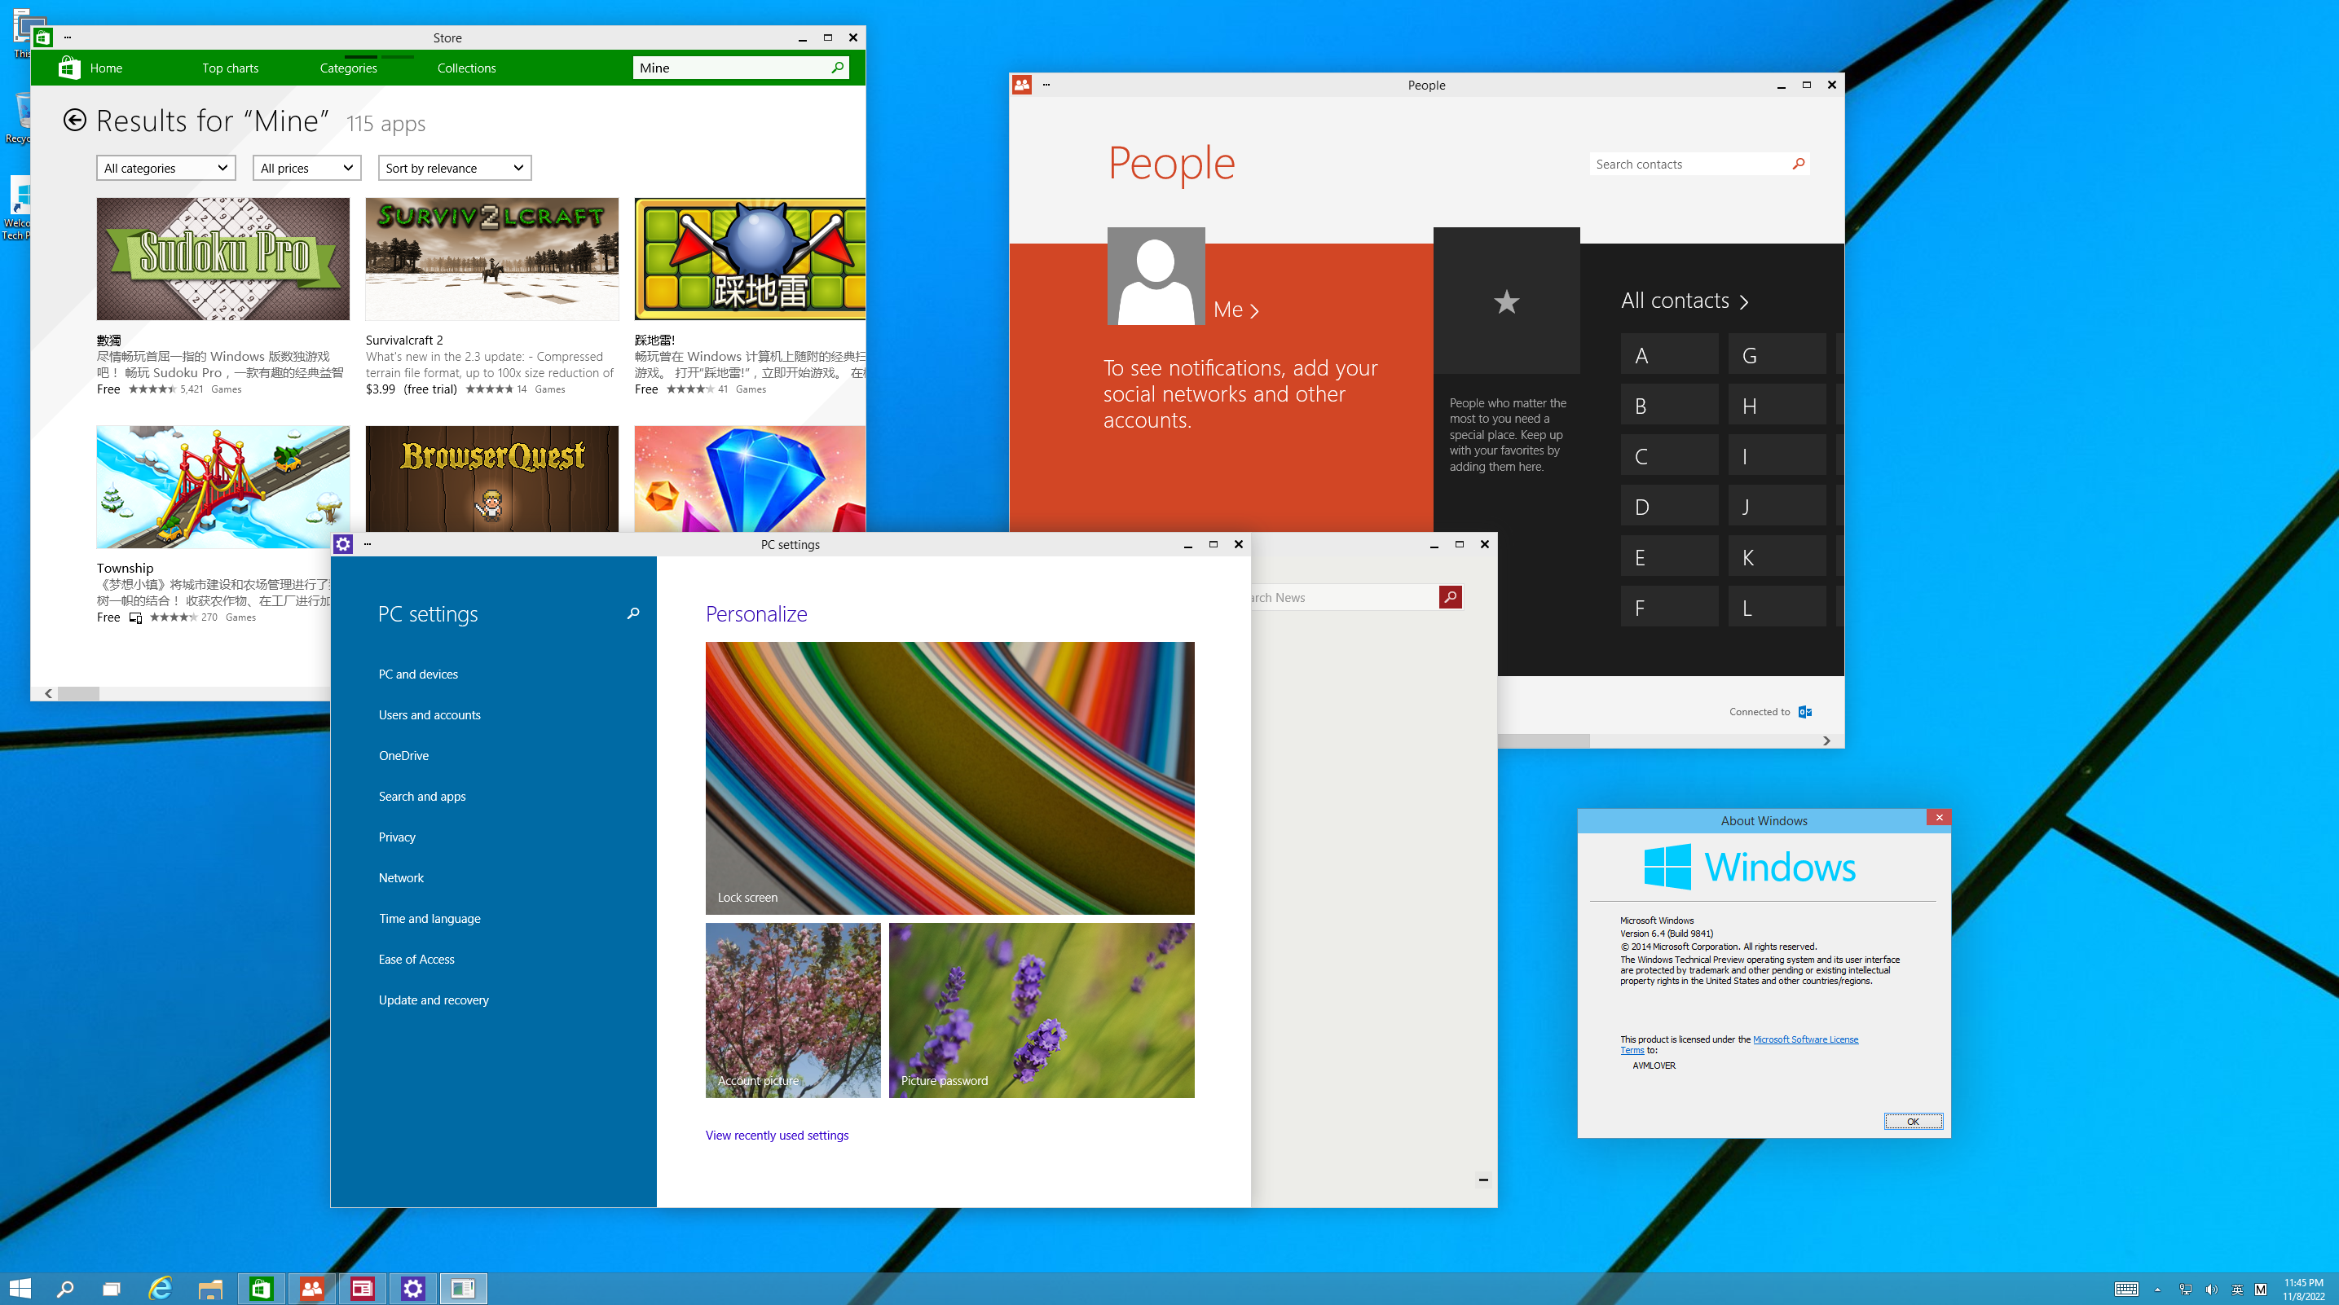Click the Me profile avatar picture
This screenshot has width=2339, height=1305.
1156,276
